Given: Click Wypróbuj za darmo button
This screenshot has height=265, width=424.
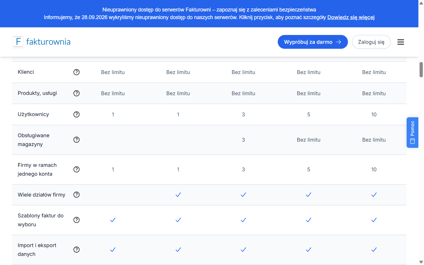Looking at the screenshot, I should pyautogui.click(x=313, y=42).
